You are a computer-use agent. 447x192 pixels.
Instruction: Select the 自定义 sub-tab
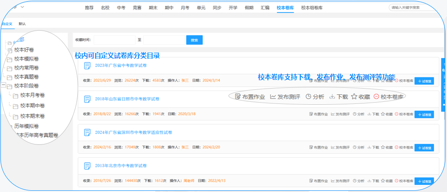(x=7, y=24)
